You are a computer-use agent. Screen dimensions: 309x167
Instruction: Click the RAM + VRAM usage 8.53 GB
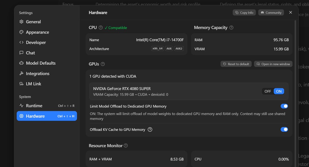177,159
